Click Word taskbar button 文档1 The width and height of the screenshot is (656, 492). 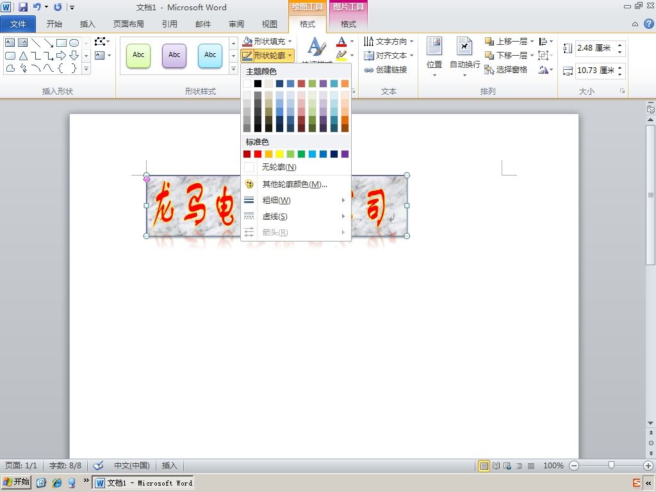point(143,483)
